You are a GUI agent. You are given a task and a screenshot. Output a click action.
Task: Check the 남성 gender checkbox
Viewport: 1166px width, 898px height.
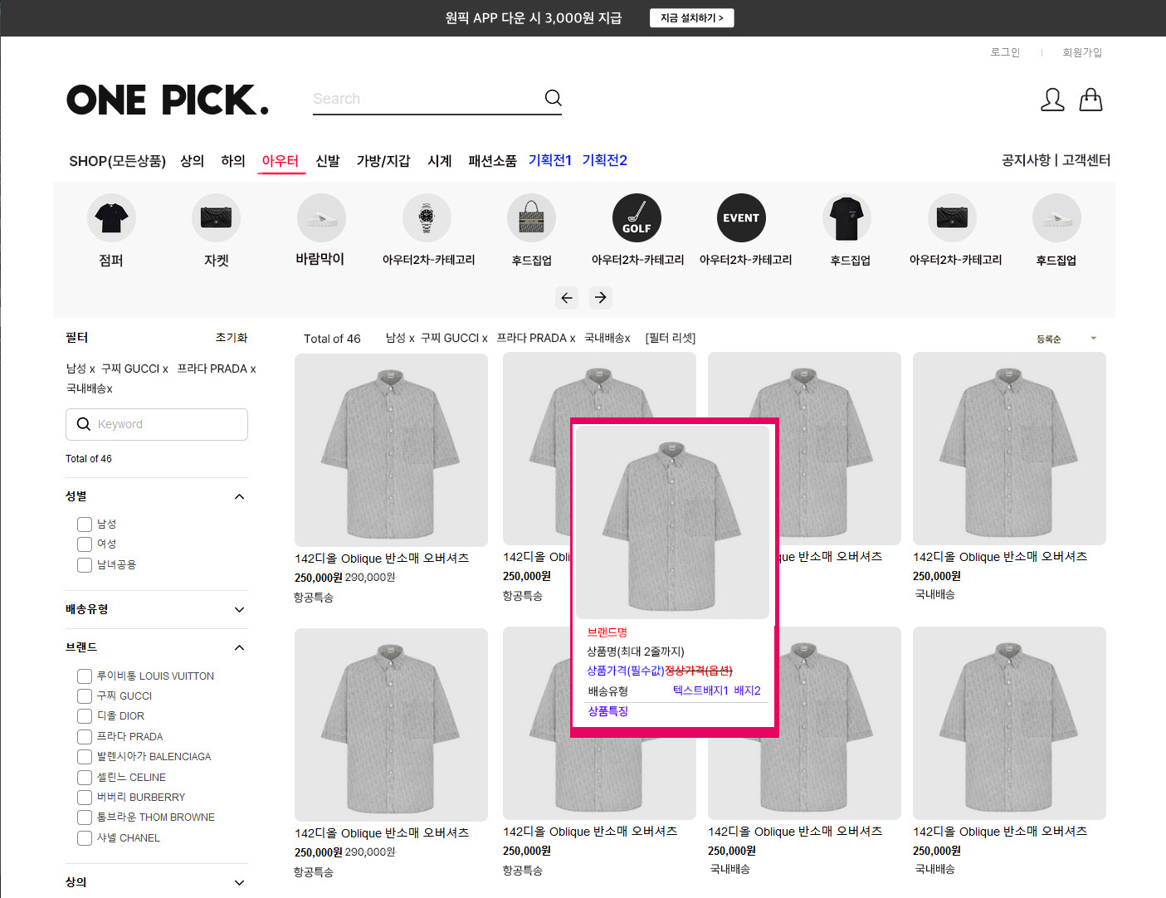85,525
